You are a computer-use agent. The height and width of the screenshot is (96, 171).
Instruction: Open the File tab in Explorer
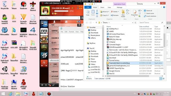point(88,7)
